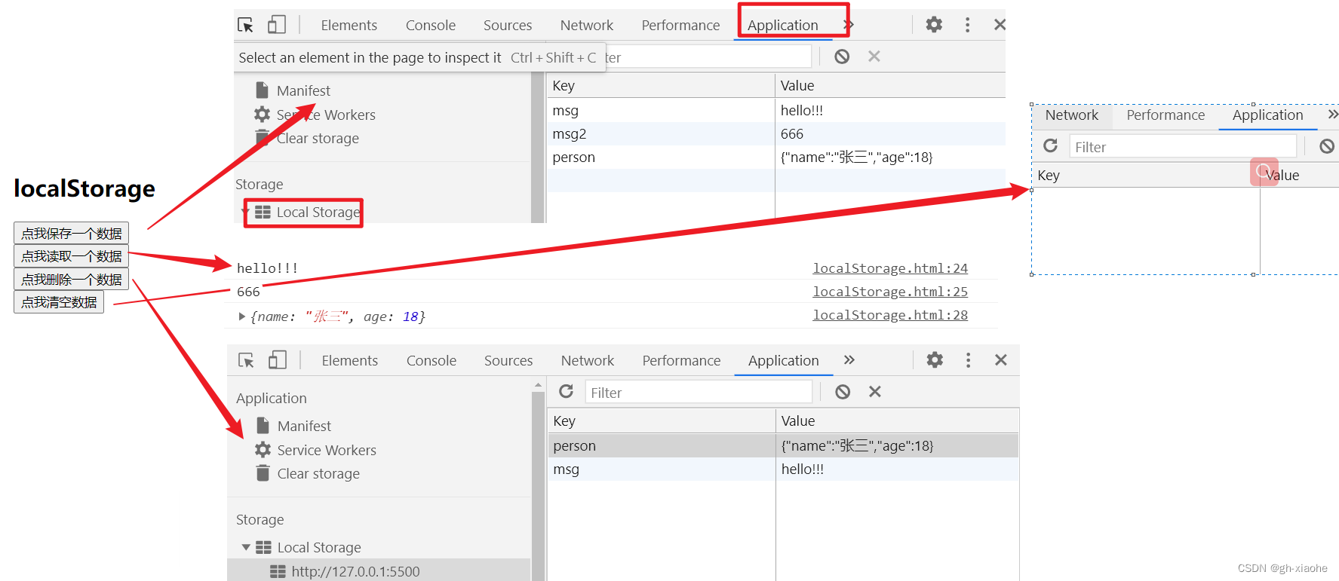Click inspect element icon in top DevTools
Viewport: 1339px width, 581px height.
pyautogui.click(x=246, y=25)
